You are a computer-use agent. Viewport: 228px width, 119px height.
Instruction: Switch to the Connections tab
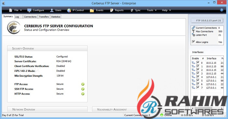click(30, 17)
